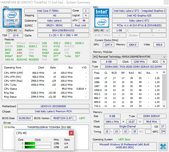
Task: Click the AVX2 feature flag
Action: (57, 46)
